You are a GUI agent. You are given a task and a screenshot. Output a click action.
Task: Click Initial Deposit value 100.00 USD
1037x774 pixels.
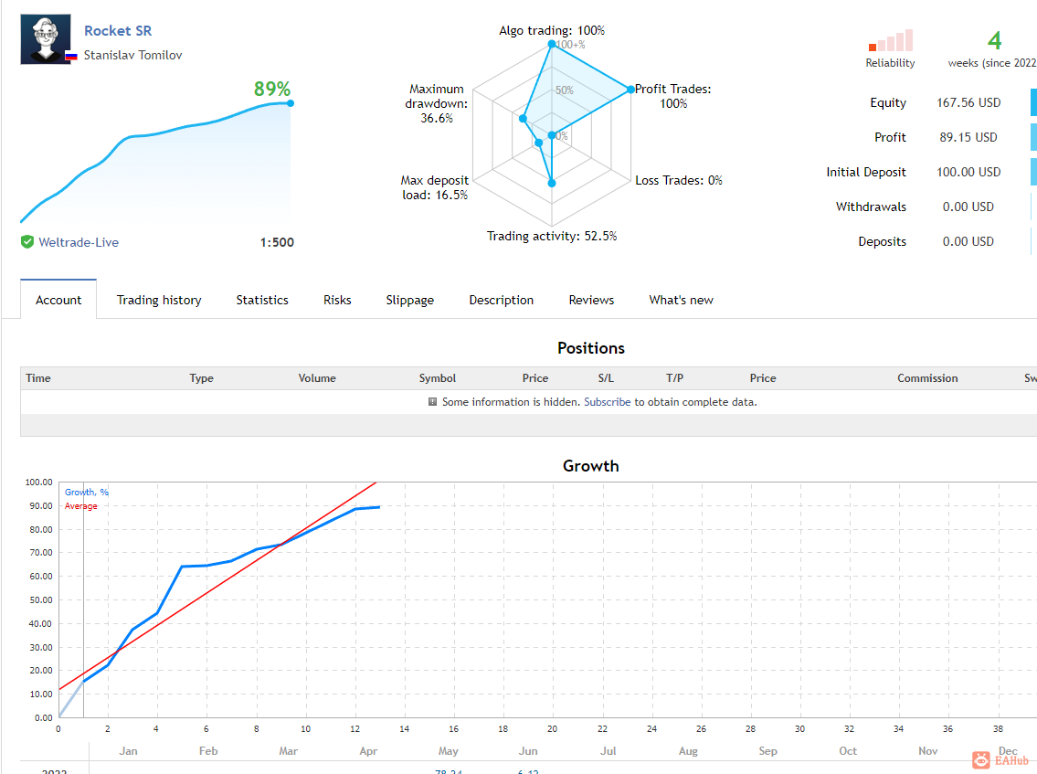click(968, 172)
